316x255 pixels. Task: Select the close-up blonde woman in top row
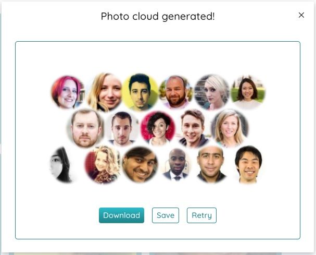point(105,92)
